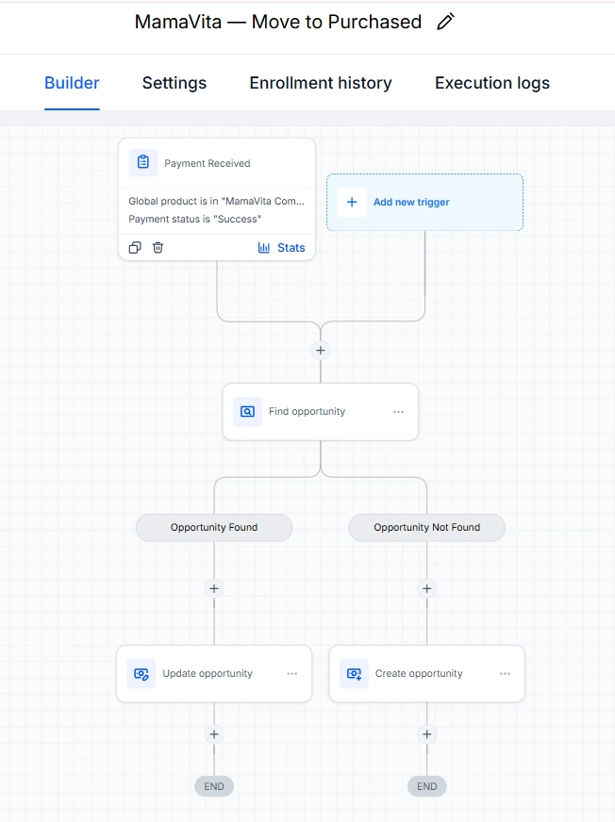This screenshot has width=615, height=822.
Task: Delete the Payment Received trigger
Action: coord(158,247)
